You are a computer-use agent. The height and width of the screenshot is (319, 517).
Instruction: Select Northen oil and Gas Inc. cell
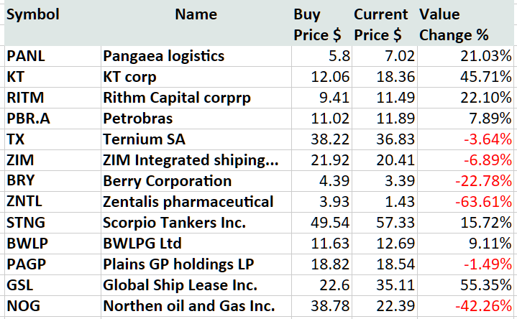(x=189, y=306)
